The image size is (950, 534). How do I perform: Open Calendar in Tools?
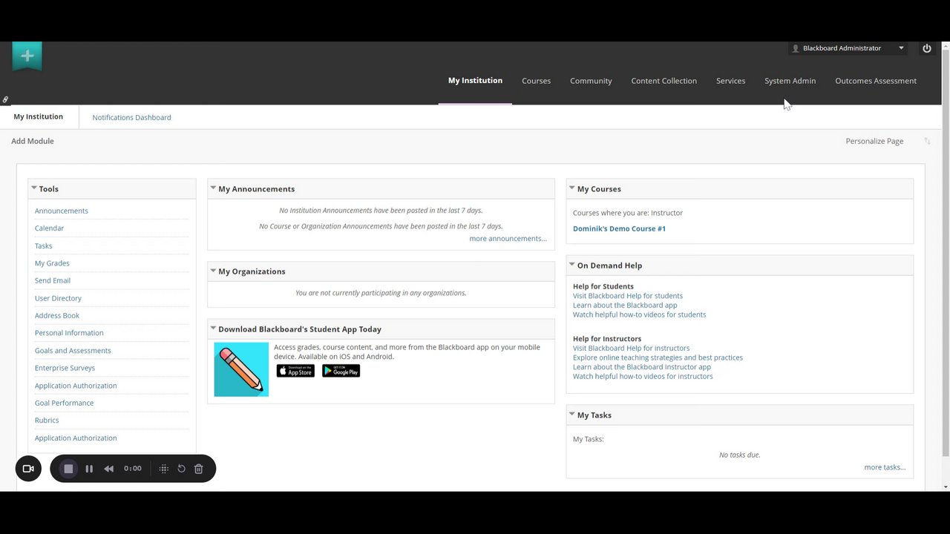tap(49, 228)
